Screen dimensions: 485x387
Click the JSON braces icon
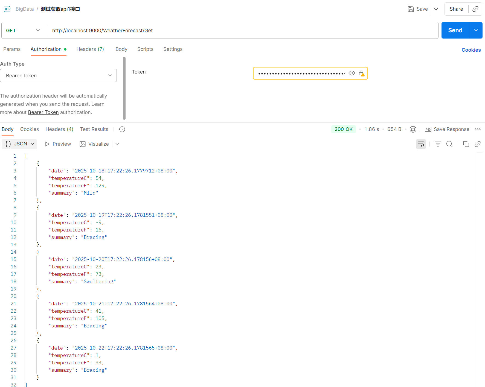[8, 144]
